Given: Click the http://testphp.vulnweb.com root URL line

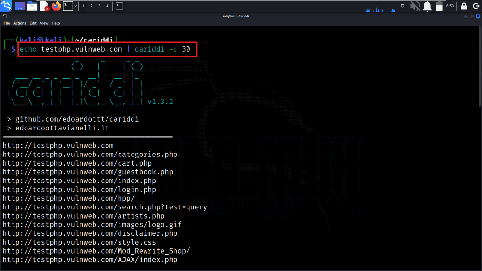Looking at the screenshot, I should point(58,145).
